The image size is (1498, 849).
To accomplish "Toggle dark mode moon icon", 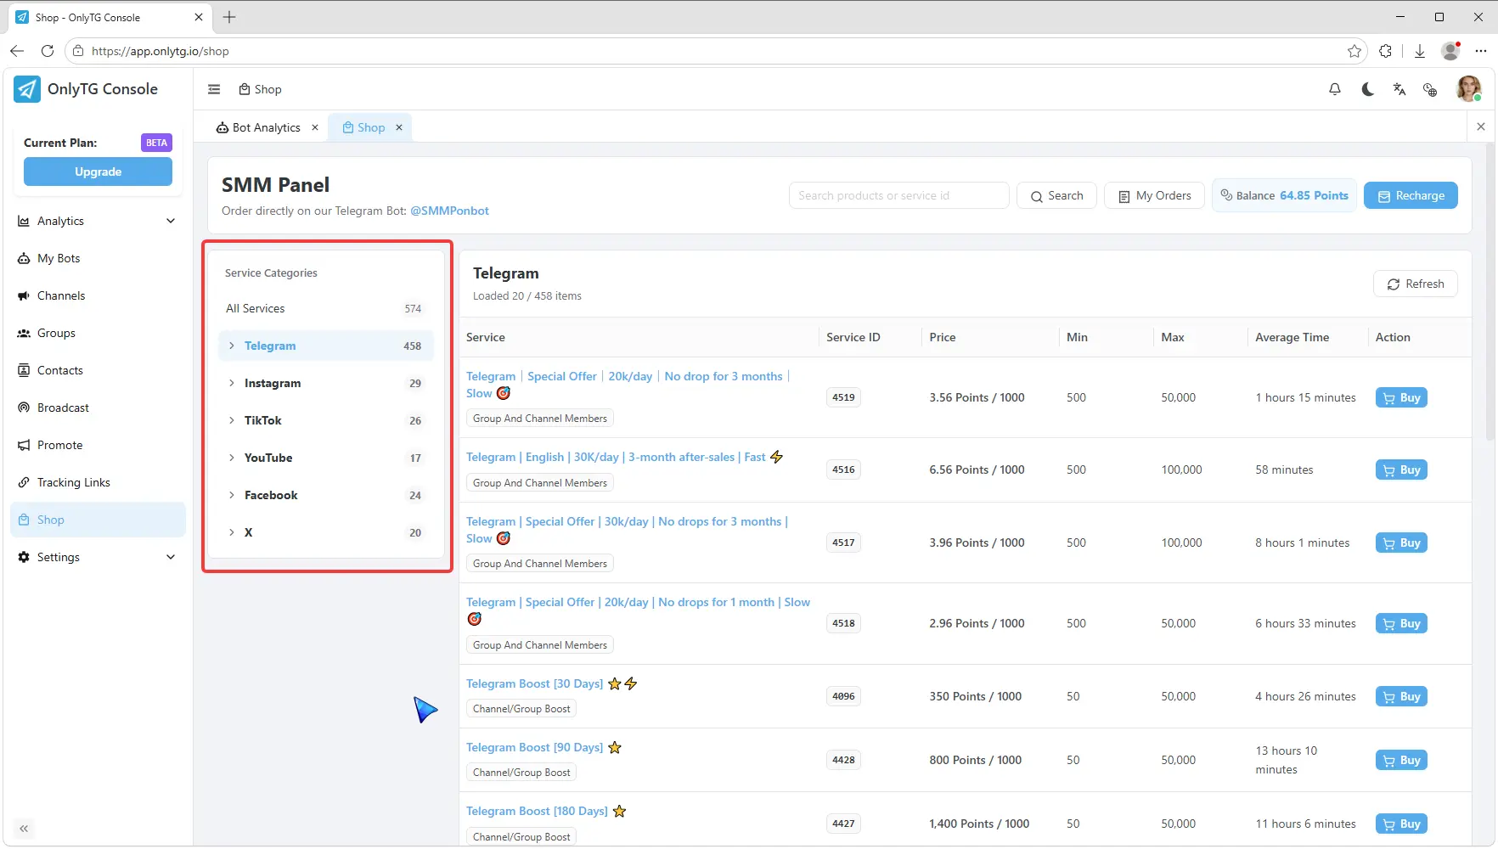I will tap(1367, 89).
